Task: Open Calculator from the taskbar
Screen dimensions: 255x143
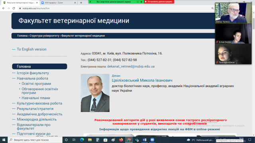Action: coord(98,140)
